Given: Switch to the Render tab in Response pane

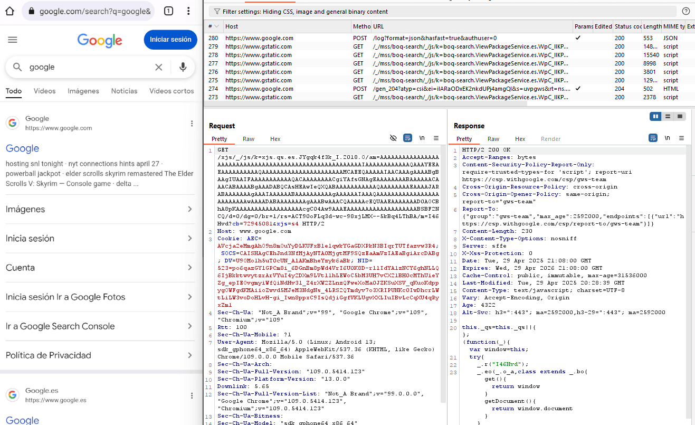Looking at the screenshot, I should [x=550, y=138].
